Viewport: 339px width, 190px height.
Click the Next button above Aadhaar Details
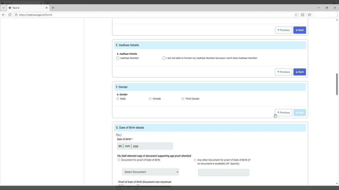pos(300,30)
